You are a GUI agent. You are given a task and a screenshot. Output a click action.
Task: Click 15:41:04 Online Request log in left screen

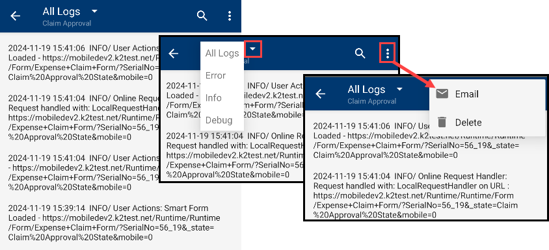point(84,118)
